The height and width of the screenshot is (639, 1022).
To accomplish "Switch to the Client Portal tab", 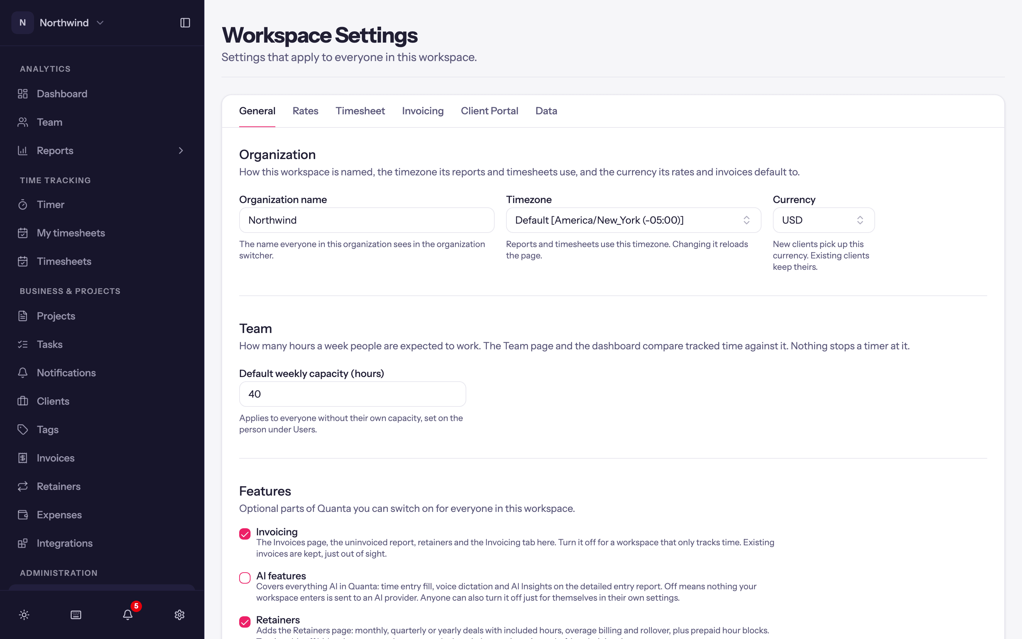I will 489,111.
